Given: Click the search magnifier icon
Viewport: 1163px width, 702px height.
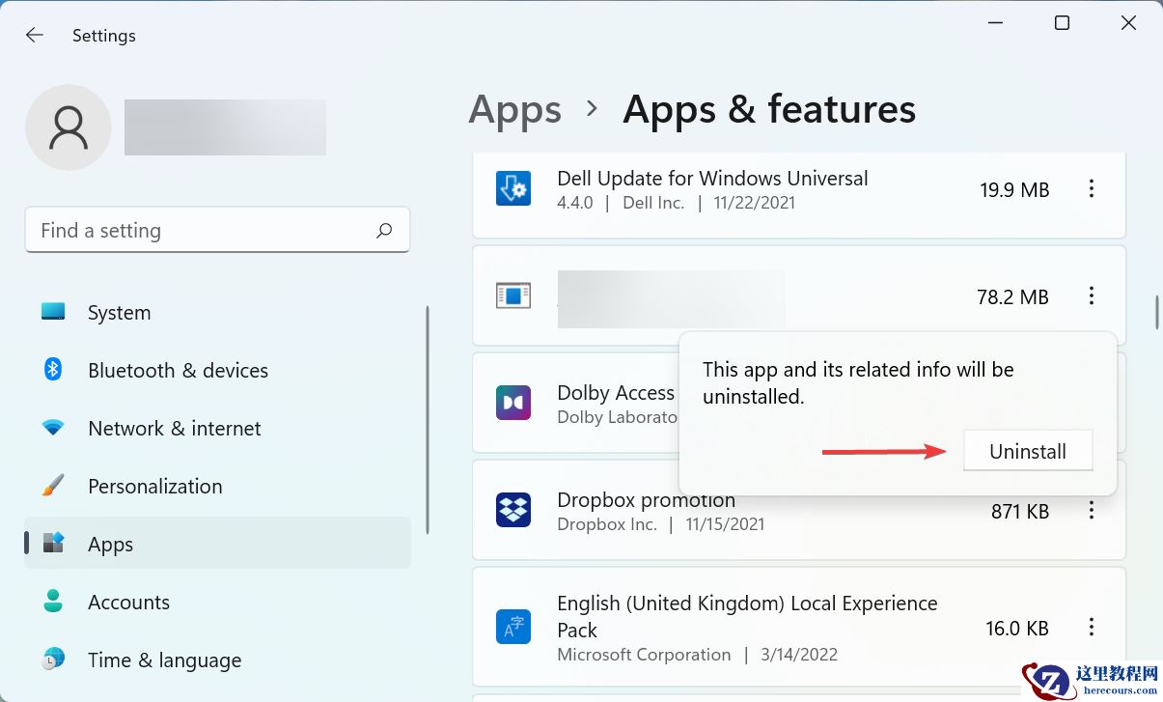Looking at the screenshot, I should pos(384,231).
